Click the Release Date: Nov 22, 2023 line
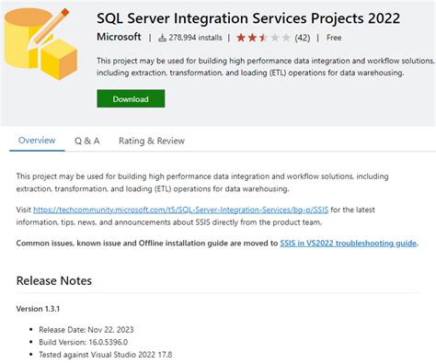Image resolution: width=436 pixels, height=363 pixels. point(86,330)
